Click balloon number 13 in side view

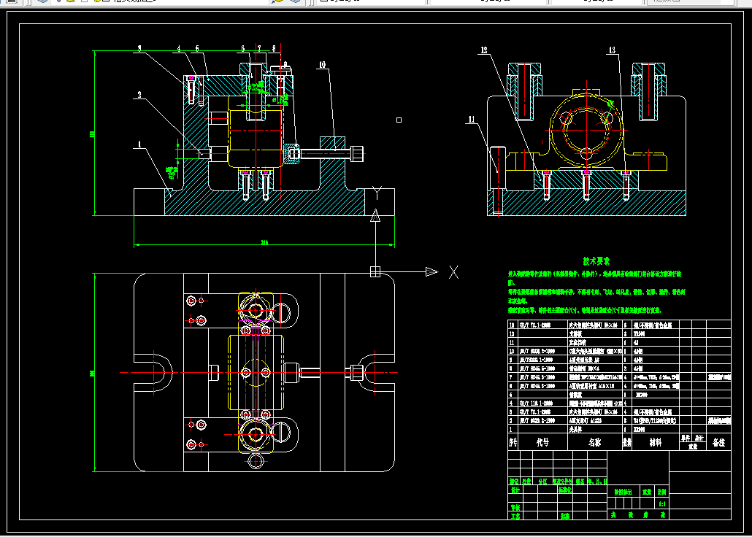(612, 50)
